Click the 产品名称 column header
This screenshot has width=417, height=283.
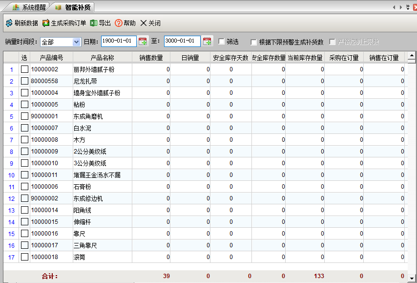103,58
